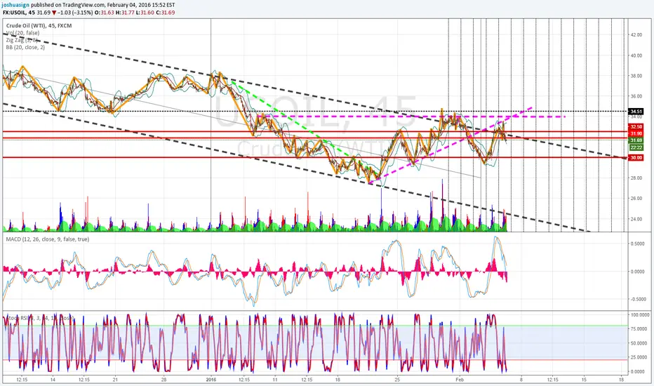Viewport: 654px width, 386px height.
Task: Select the Crude Oil (WTI), 45, FXCM legend title
Action: tap(39, 25)
